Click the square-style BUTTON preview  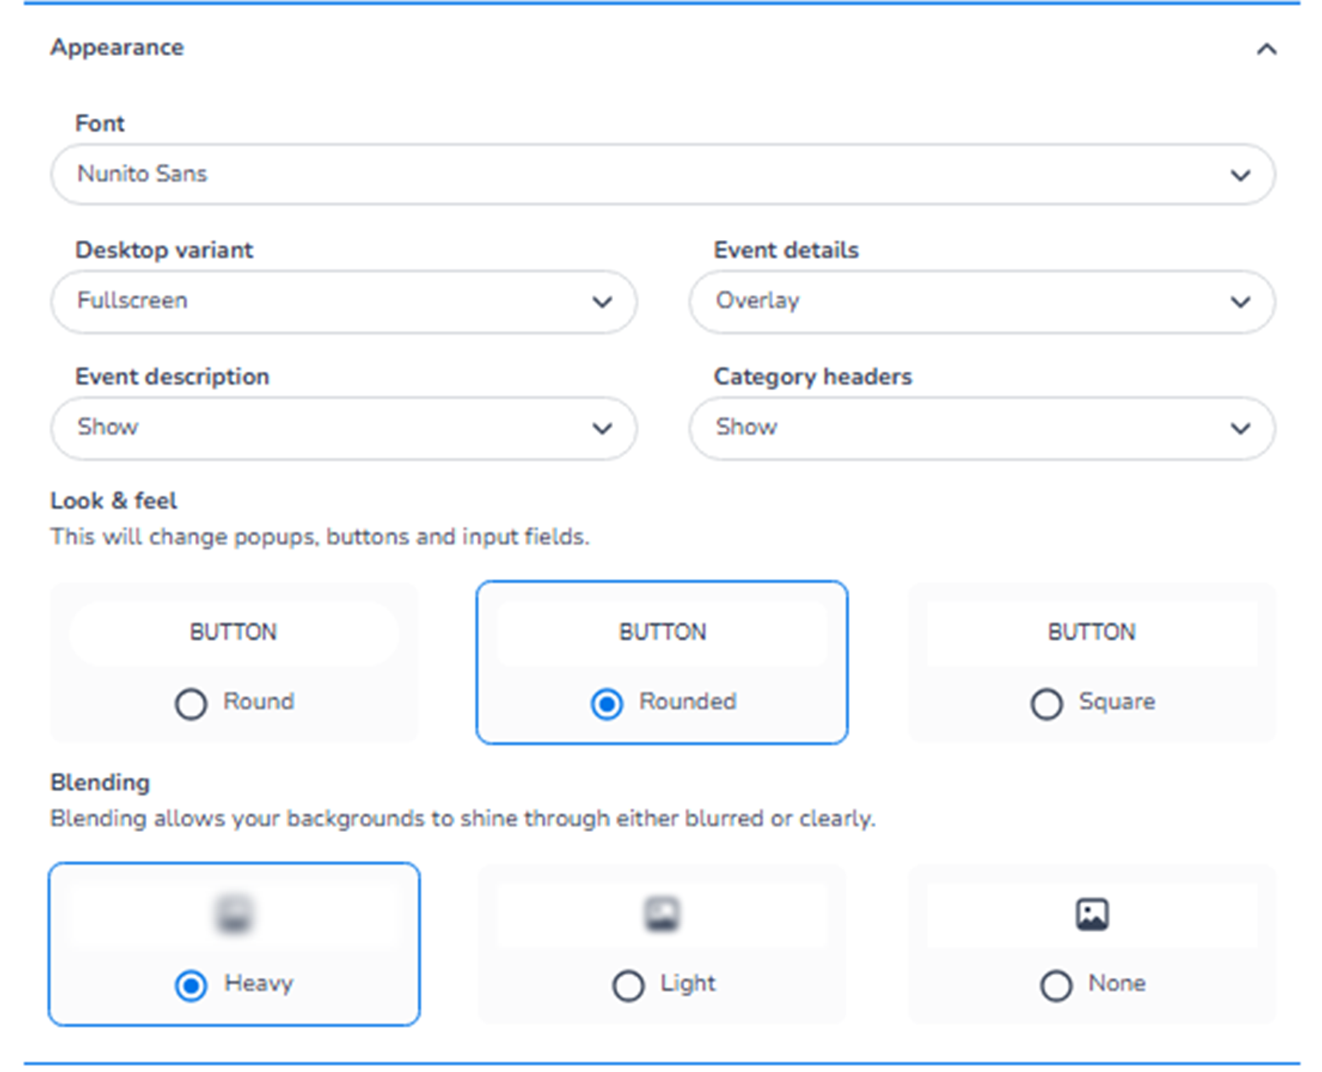[x=1091, y=633]
